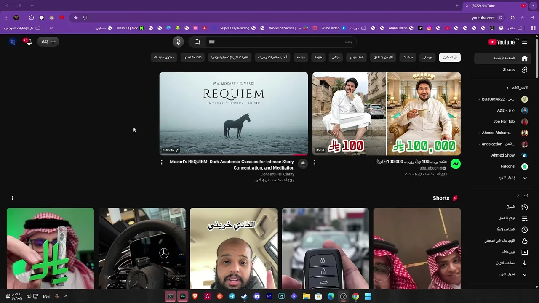Open the TikTok bookmark icon
This screenshot has width=539, height=303.
(420, 28)
